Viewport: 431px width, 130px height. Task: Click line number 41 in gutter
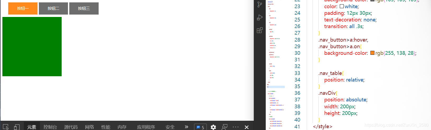coord(297,127)
